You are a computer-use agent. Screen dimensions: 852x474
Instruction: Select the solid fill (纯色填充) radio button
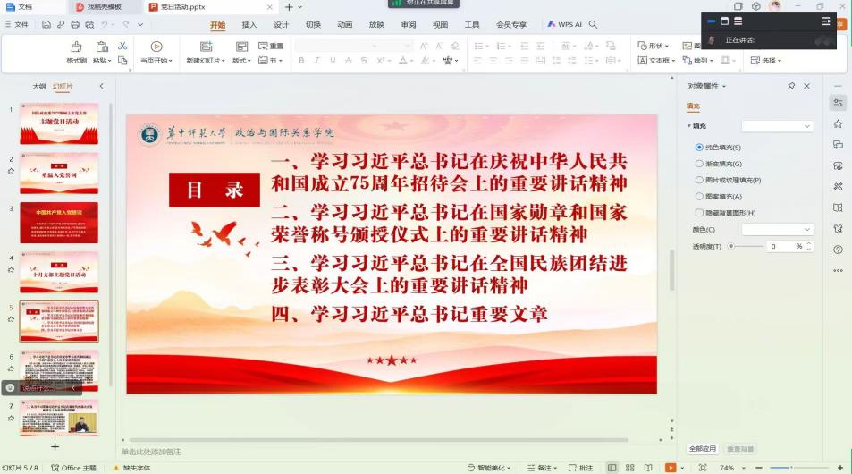coord(699,147)
